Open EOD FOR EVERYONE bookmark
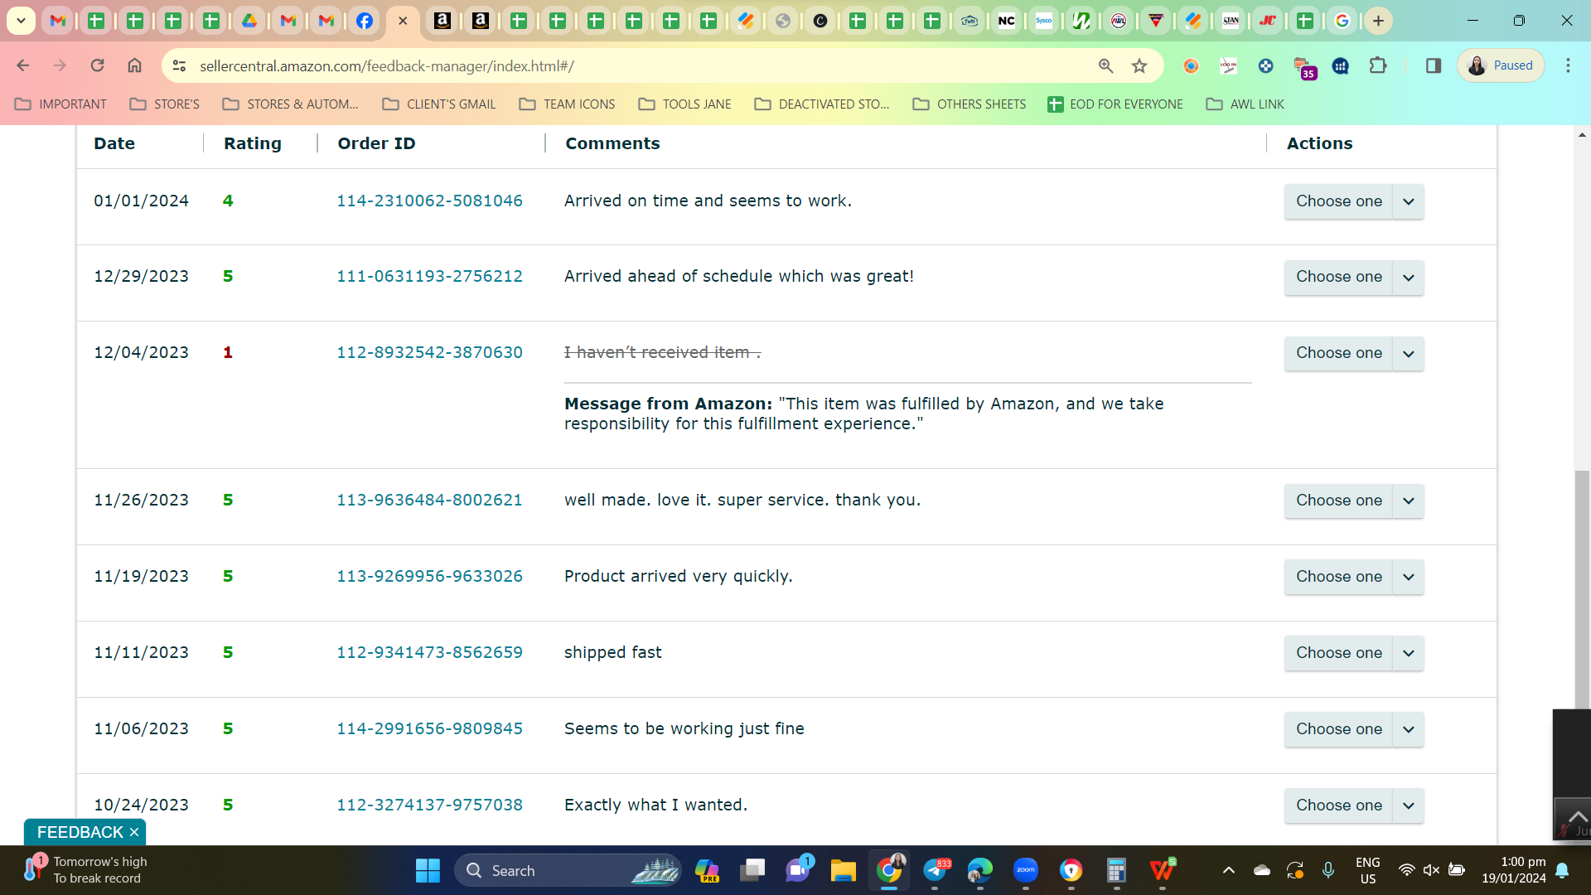1591x895 pixels. [1115, 104]
